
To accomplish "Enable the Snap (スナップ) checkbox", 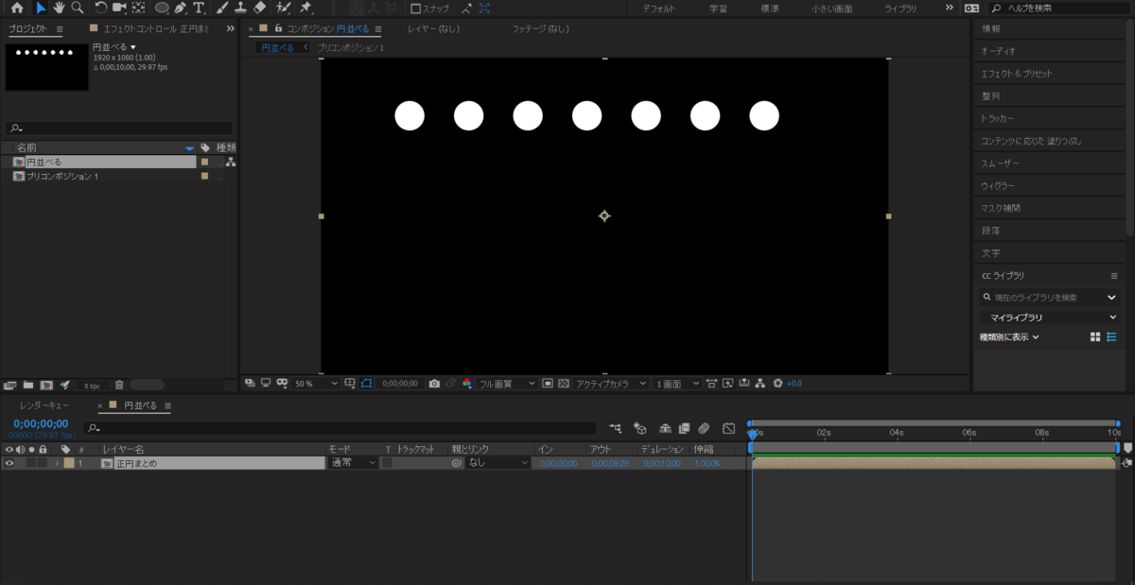I will coord(416,9).
